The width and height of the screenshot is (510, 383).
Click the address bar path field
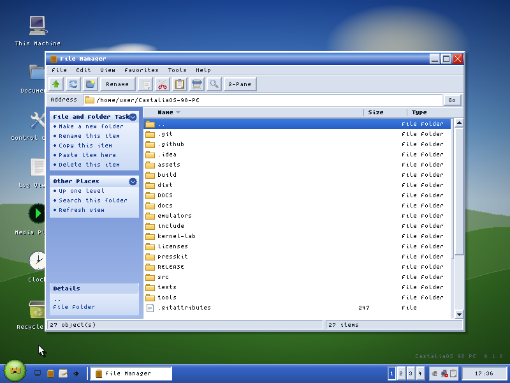pyautogui.click(x=263, y=100)
